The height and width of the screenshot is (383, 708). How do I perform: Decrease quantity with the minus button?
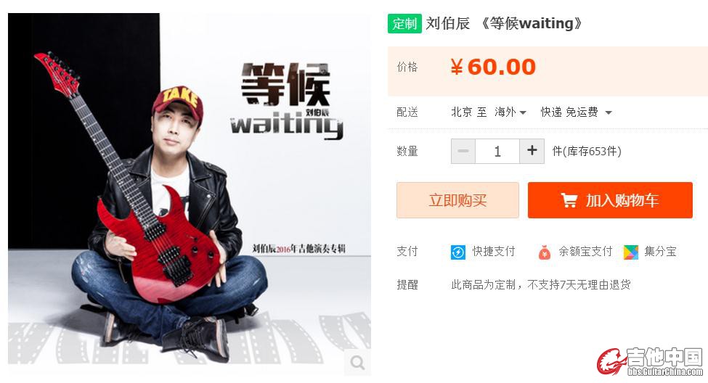tap(463, 151)
